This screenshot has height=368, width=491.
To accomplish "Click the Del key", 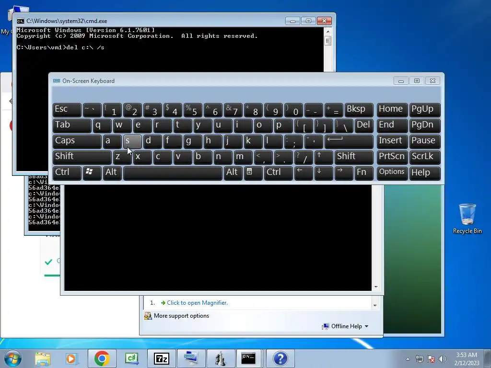I will coord(364,126).
